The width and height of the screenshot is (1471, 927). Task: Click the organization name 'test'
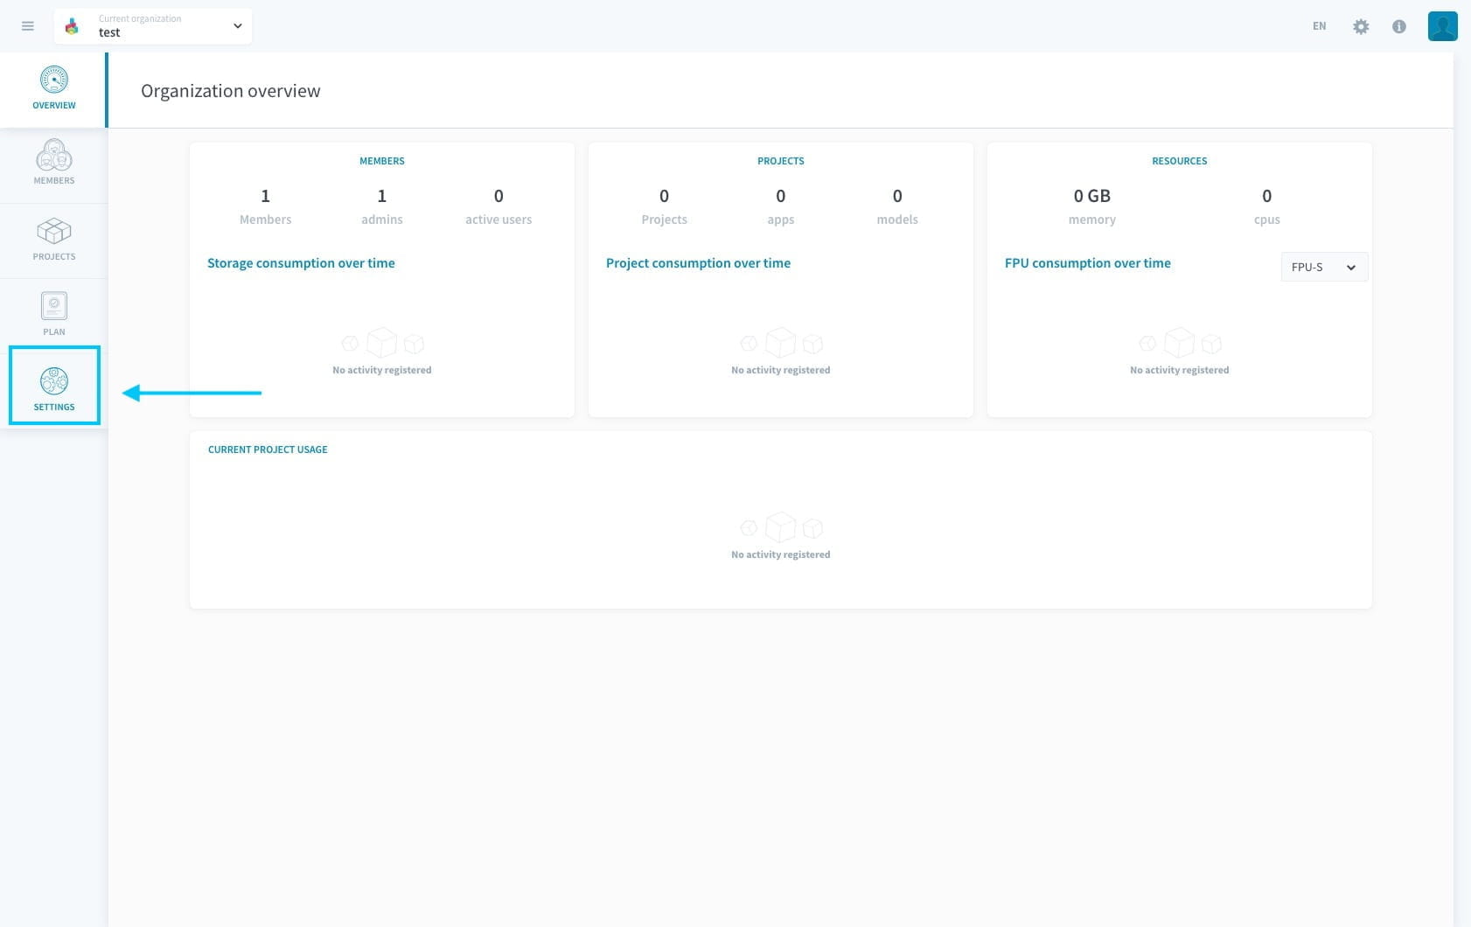[x=109, y=33]
